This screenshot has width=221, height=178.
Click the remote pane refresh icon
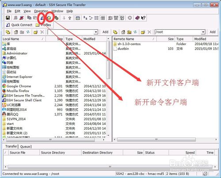point(135,32)
